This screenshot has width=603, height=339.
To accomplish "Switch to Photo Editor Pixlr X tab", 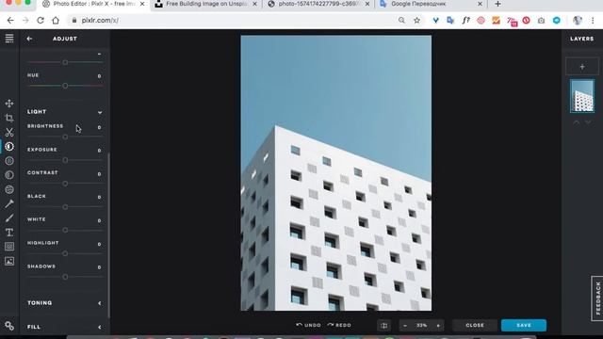I will pyautogui.click(x=93, y=4).
